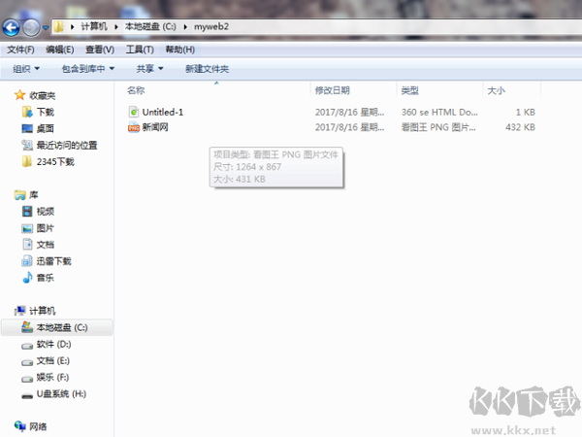This screenshot has width=582, height=437.
Task: Open 迅雷下载 in the libraries list
Action: [x=53, y=261]
